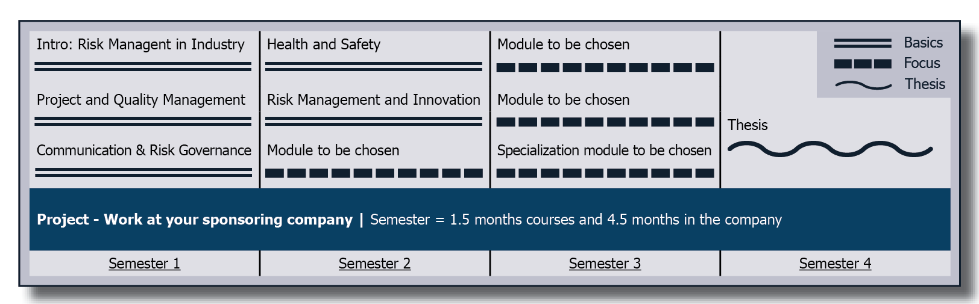Click the first Module to be chosen in Semester 3
The width and height of the screenshot is (979, 304).
click(x=563, y=45)
